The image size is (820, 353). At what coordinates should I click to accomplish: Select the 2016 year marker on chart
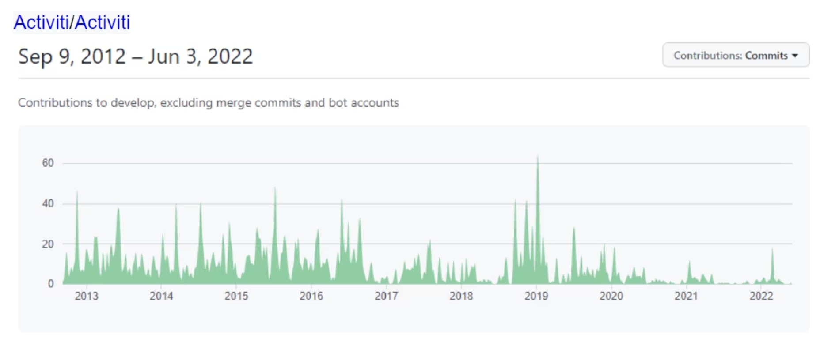coord(311,296)
